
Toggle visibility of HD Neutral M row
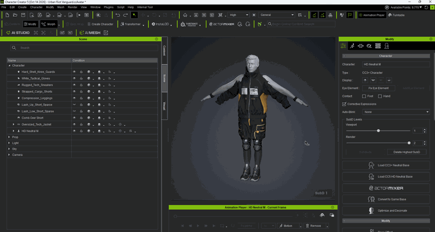[x=74, y=131]
